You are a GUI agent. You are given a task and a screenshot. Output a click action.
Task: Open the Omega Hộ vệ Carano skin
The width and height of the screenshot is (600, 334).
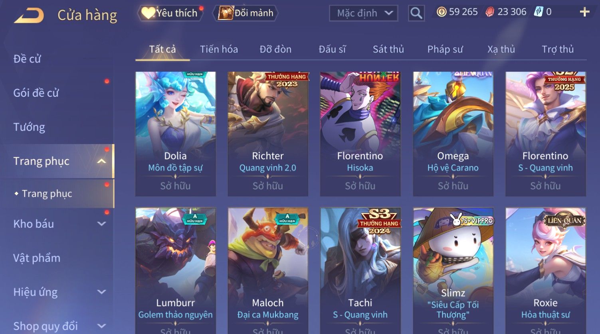coord(453,134)
